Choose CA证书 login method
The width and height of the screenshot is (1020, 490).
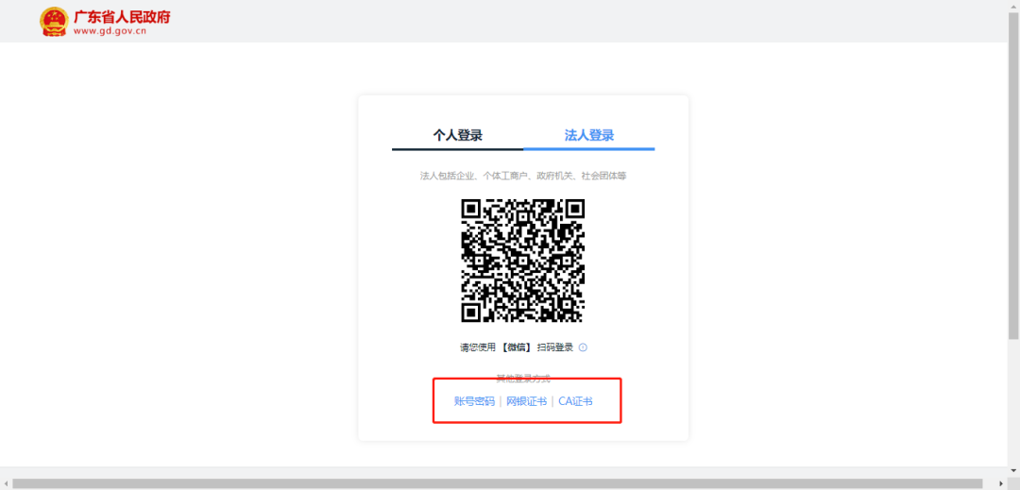pyautogui.click(x=575, y=401)
